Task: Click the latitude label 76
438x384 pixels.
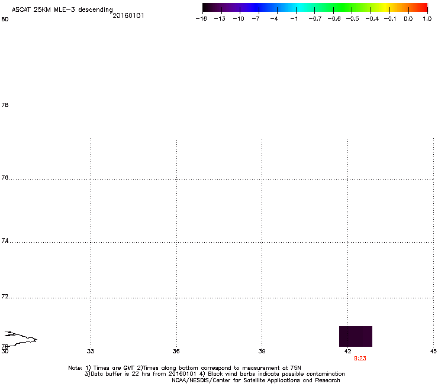Action: (5, 178)
